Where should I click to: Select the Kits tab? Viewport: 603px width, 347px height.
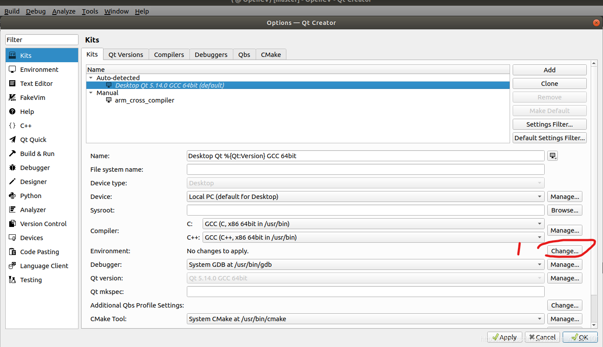pyautogui.click(x=92, y=54)
